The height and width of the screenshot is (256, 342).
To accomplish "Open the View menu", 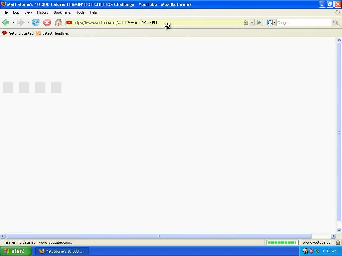I will coord(28,12).
